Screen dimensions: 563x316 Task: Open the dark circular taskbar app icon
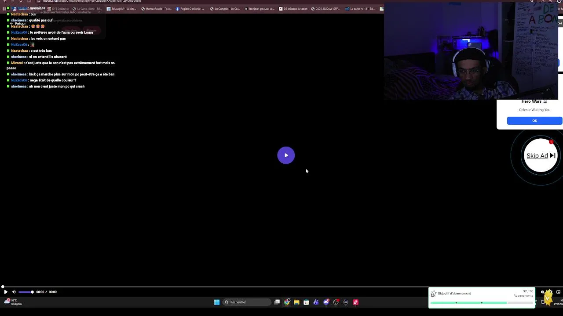coord(346,302)
